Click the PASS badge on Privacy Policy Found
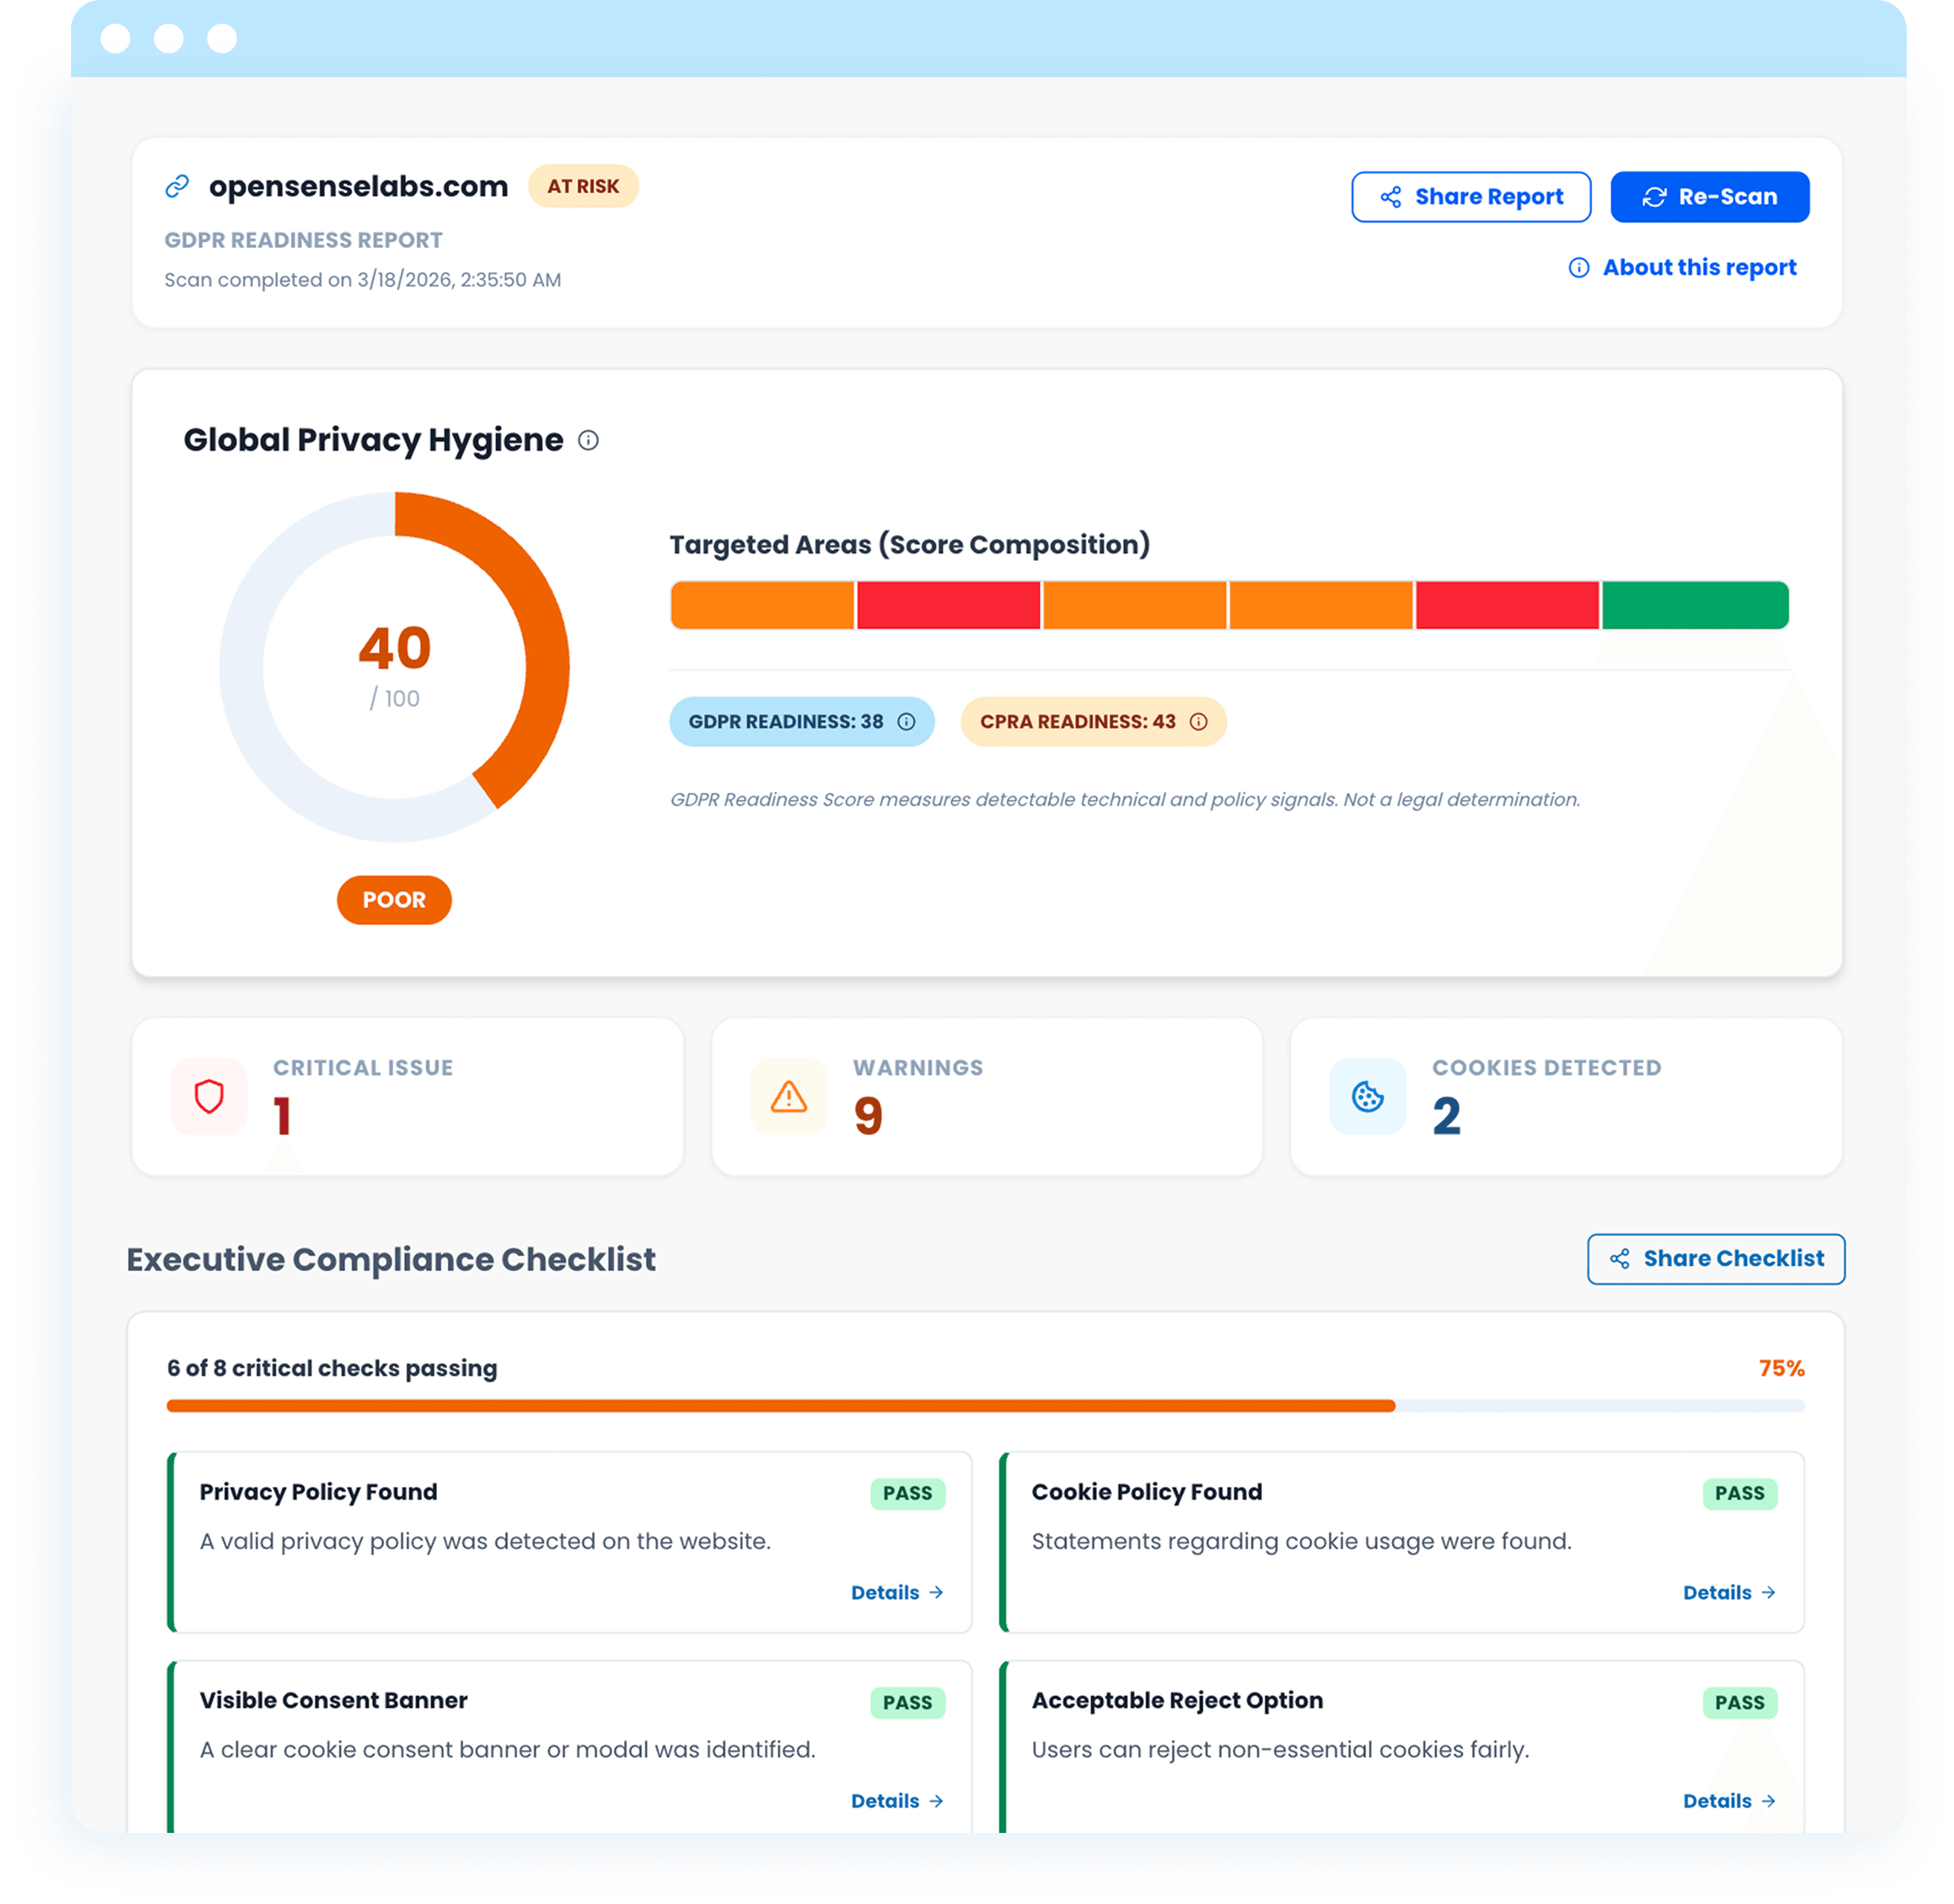 coord(907,1493)
